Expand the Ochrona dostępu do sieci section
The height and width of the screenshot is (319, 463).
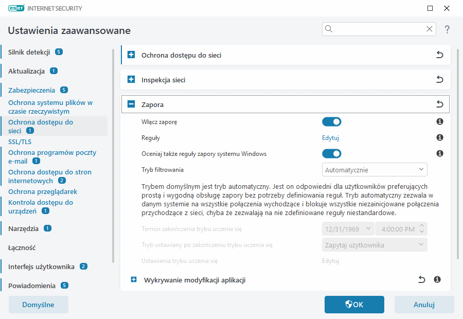tap(131, 55)
